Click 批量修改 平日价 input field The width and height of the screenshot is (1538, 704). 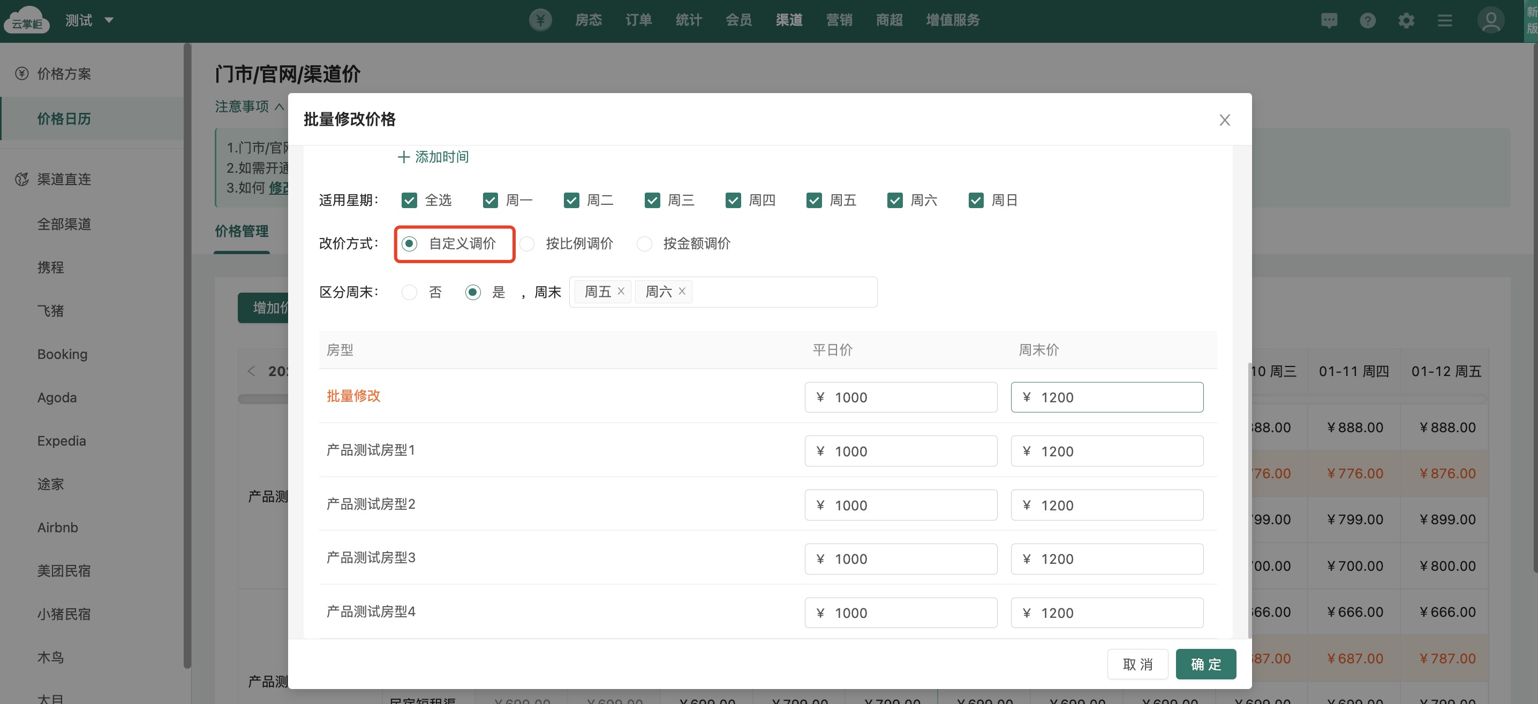pyautogui.click(x=900, y=397)
